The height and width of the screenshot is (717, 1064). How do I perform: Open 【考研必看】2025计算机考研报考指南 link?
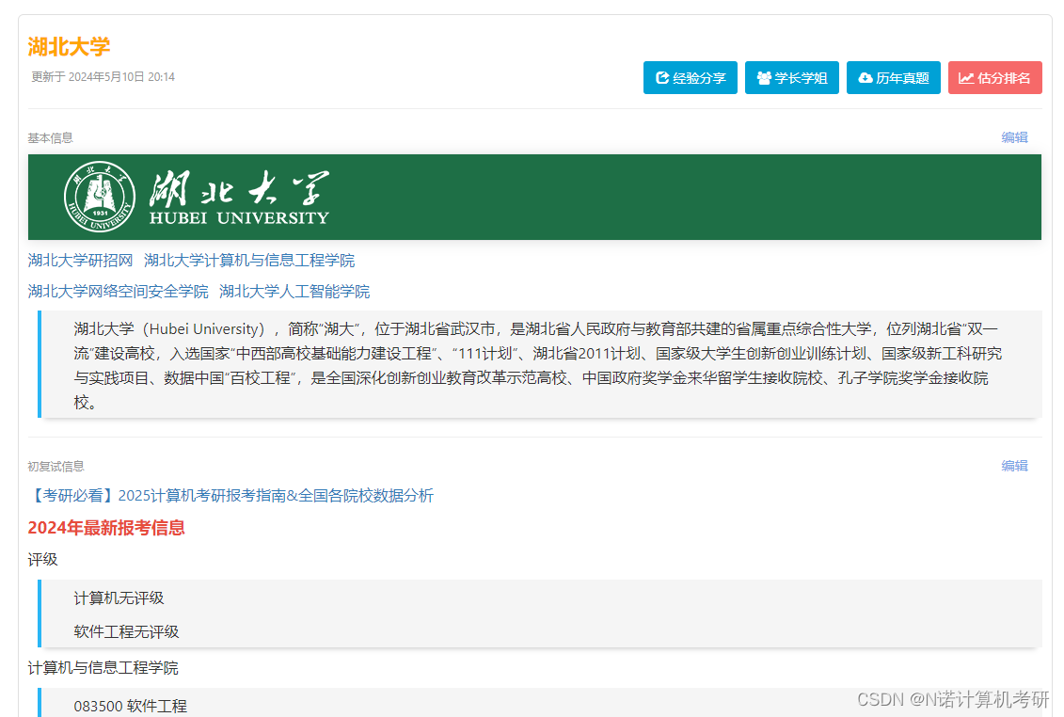[x=230, y=496]
